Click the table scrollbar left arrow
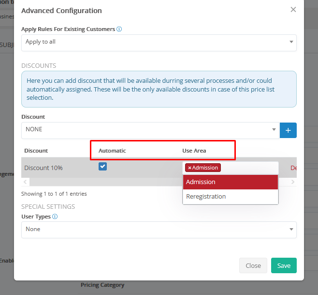The image size is (318, 295). coord(25,182)
